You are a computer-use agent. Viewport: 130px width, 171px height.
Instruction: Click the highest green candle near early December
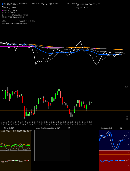[x=59, y=90]
